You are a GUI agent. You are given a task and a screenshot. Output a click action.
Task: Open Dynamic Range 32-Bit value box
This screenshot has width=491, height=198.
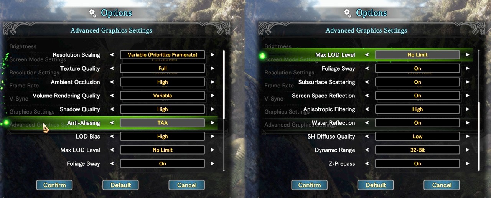tap(417, 150)
